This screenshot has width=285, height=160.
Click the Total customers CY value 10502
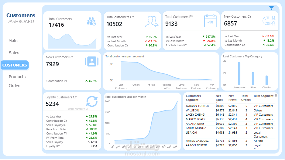tap(114, 24)
